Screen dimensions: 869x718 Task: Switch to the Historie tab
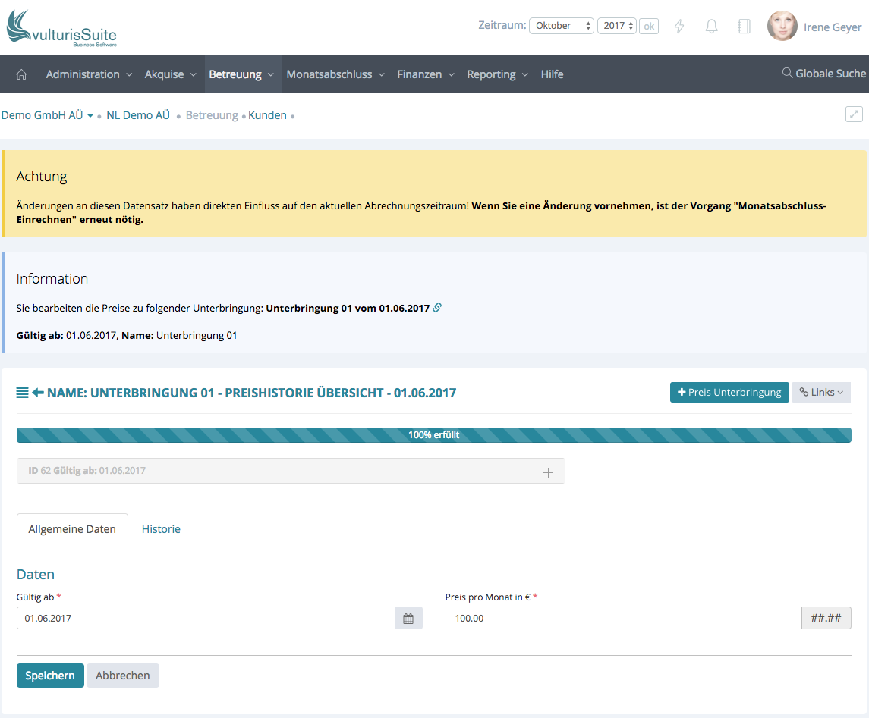coord(161,529)
